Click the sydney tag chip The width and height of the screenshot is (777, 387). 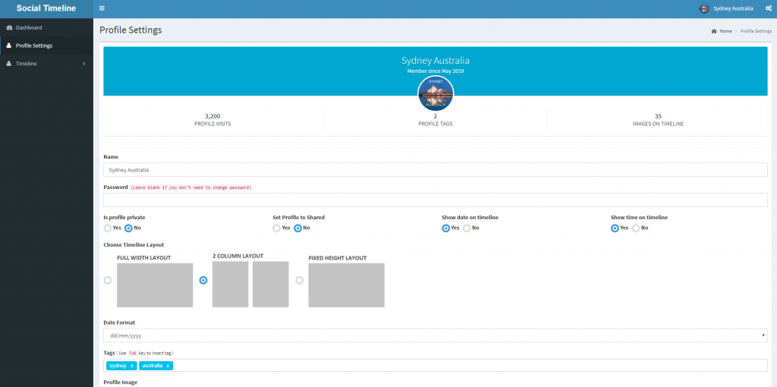click(121, 366)
